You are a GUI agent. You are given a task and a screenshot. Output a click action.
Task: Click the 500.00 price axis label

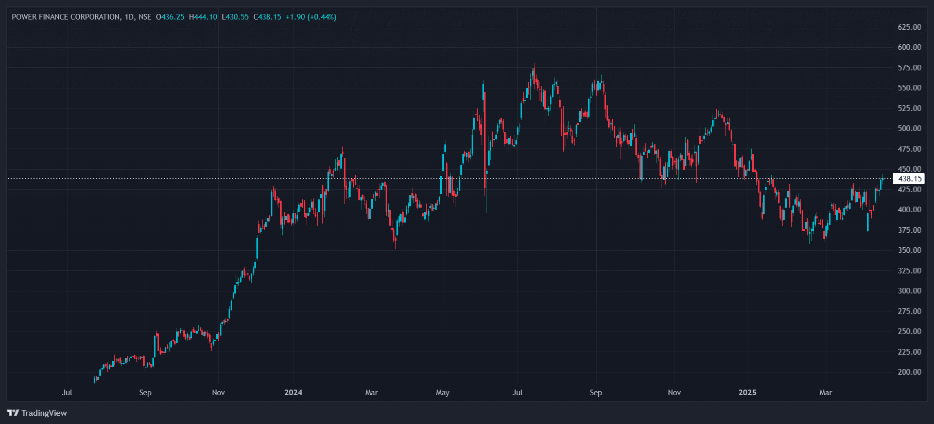click(909, 128)
